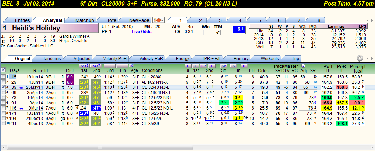Check row 10 checkbox for 4Dec13 race
Image resolution: width=375 pixels, height=151 pixels.
[x=3, y=123]
